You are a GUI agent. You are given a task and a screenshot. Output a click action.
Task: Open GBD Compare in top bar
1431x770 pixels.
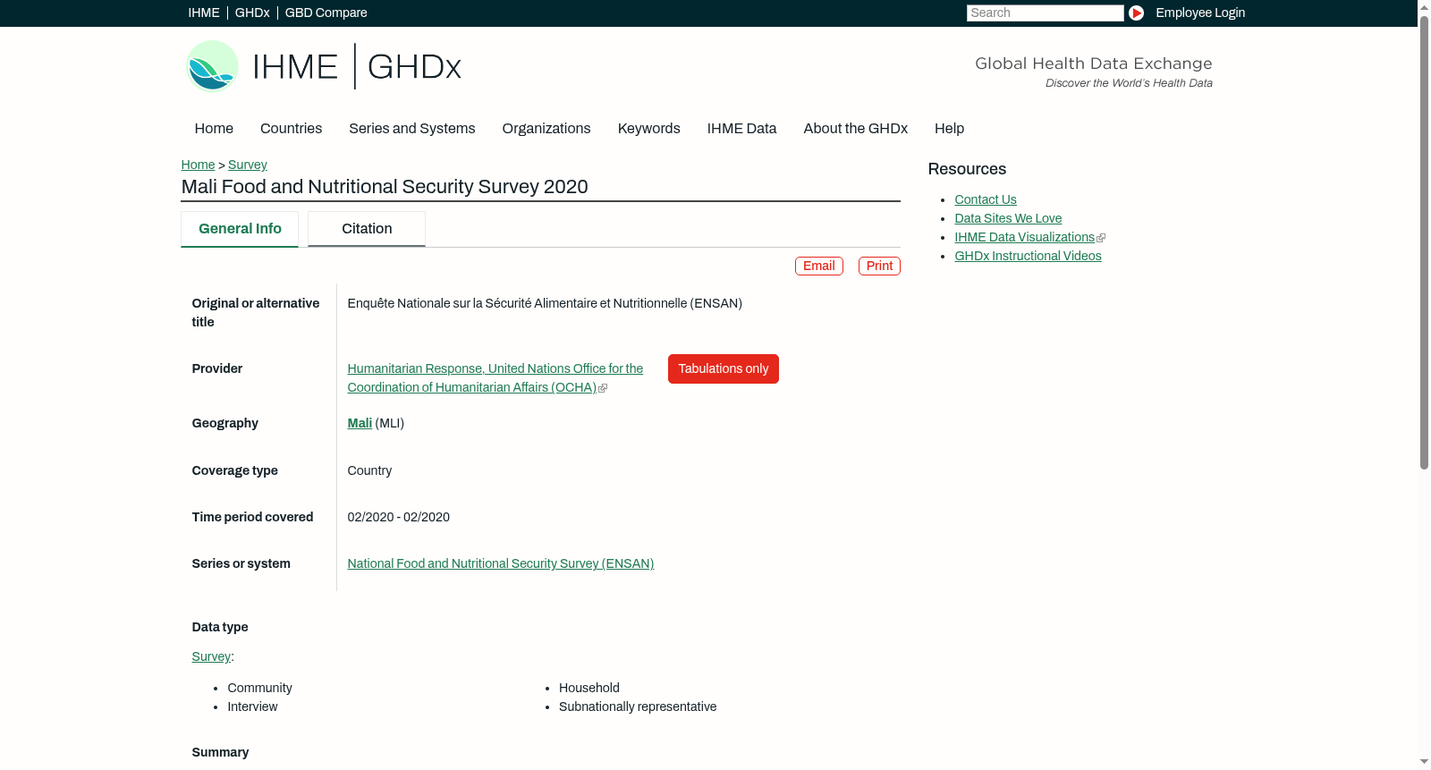point(326,13)
